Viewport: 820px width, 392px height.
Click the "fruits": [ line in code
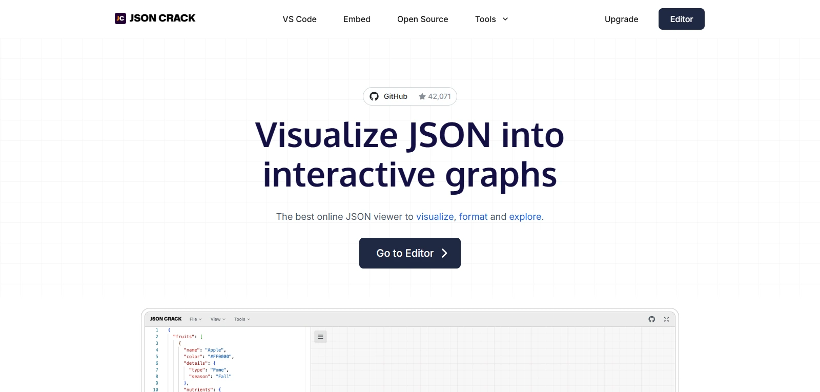[188, 337]
